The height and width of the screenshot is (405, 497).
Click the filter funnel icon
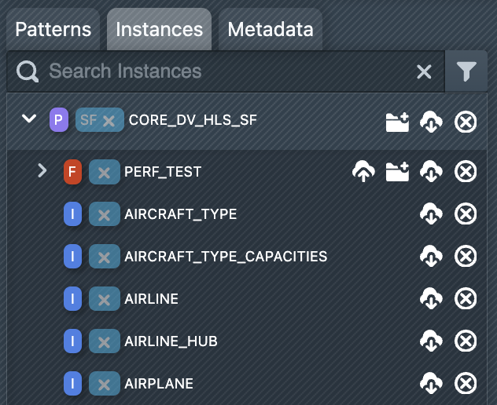coord(466,72)
